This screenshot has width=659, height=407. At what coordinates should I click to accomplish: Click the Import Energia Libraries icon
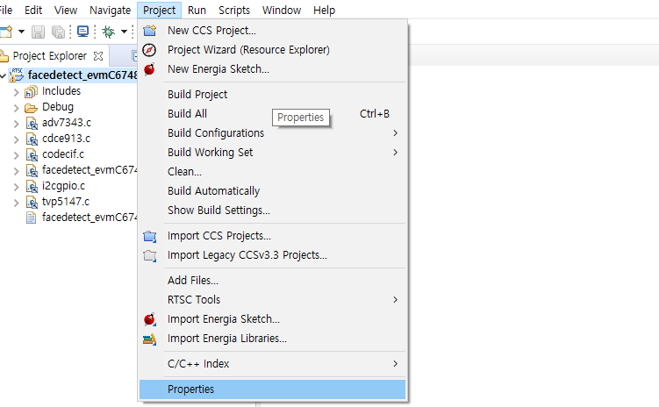click(150, 339)
